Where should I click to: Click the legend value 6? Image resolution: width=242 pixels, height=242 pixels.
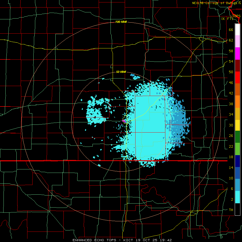232,189
